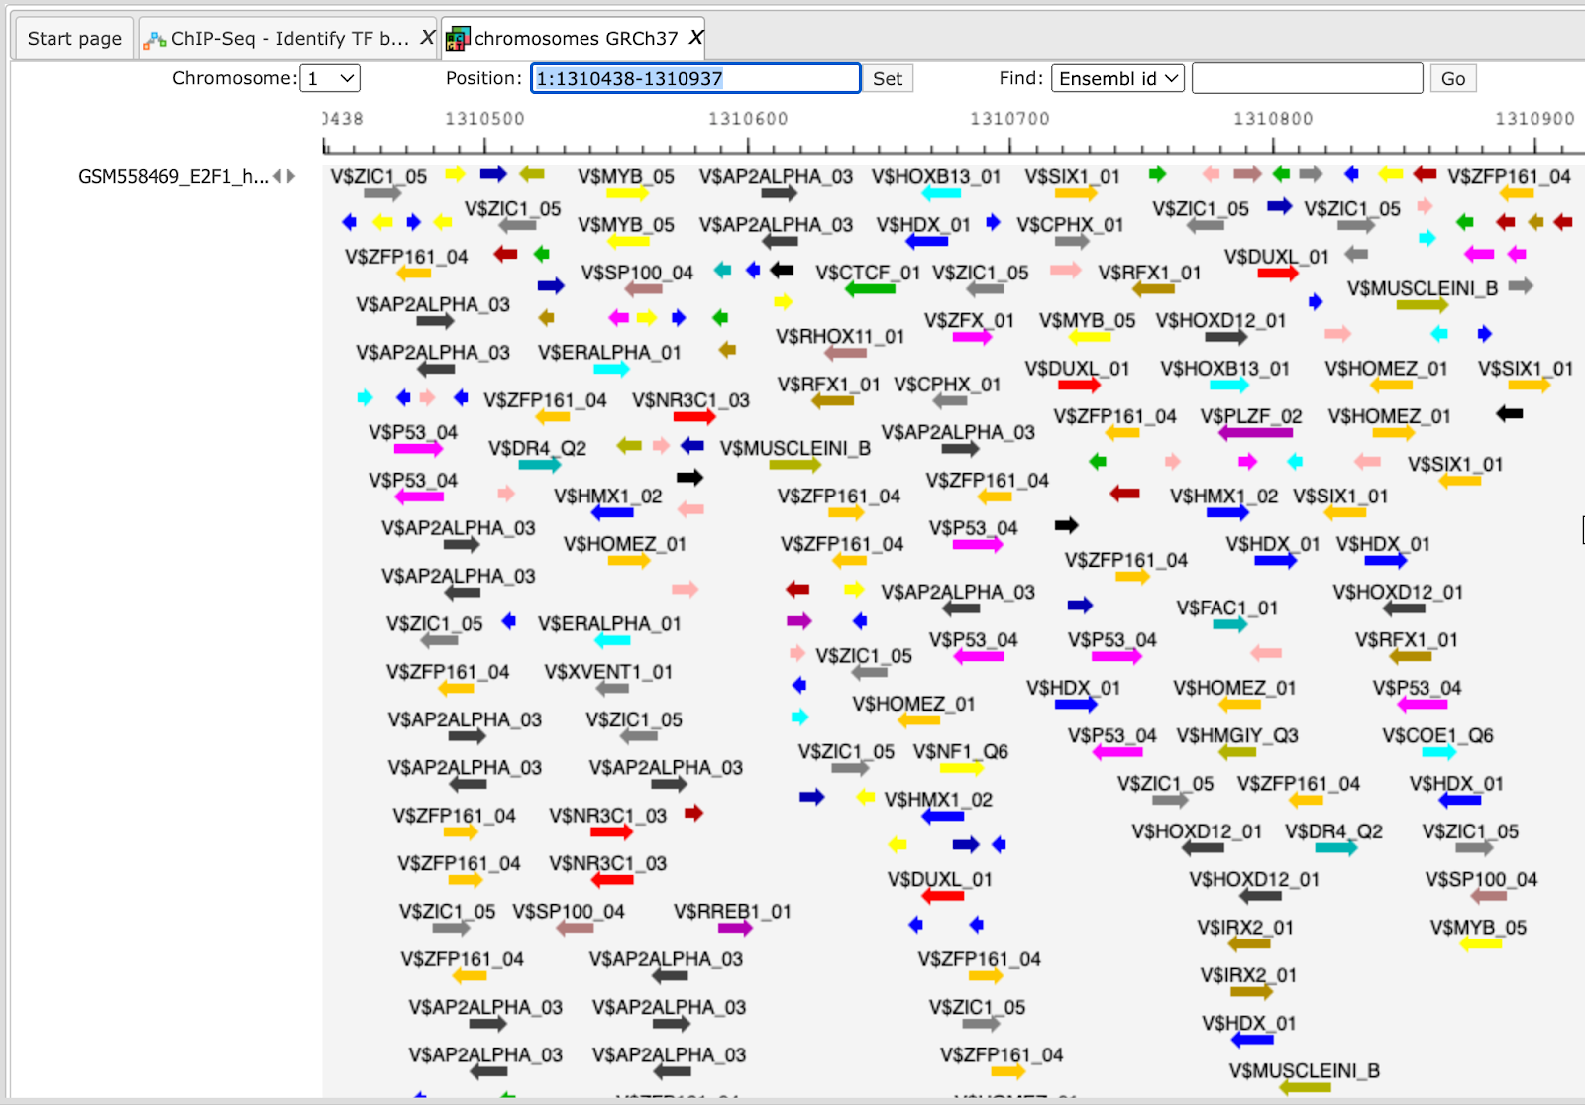1585x1105 pixels.
Task: Select the olive V$HMGIY_Q3 site arrow
Action: coord(1237,752)
